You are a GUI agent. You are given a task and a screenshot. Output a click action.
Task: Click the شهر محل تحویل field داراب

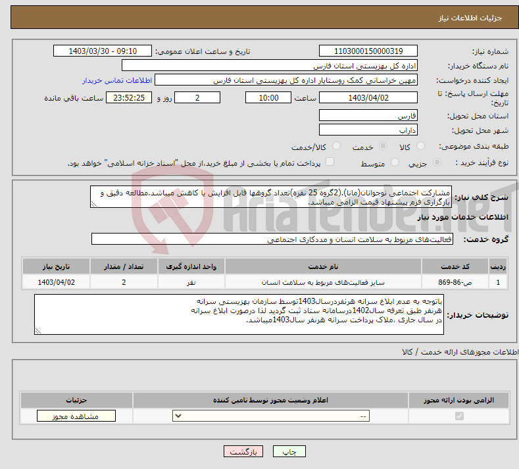click(368, 130)
